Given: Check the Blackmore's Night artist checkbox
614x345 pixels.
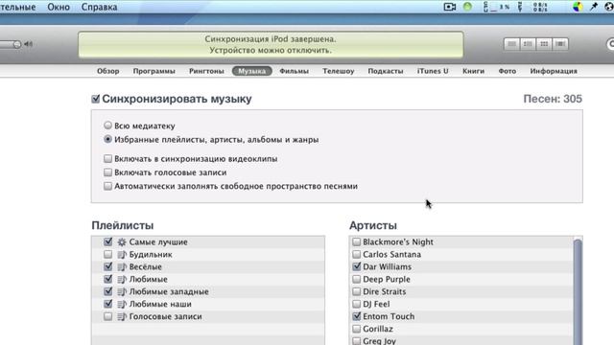Looking at the screenshot, I should coord(356,241).
